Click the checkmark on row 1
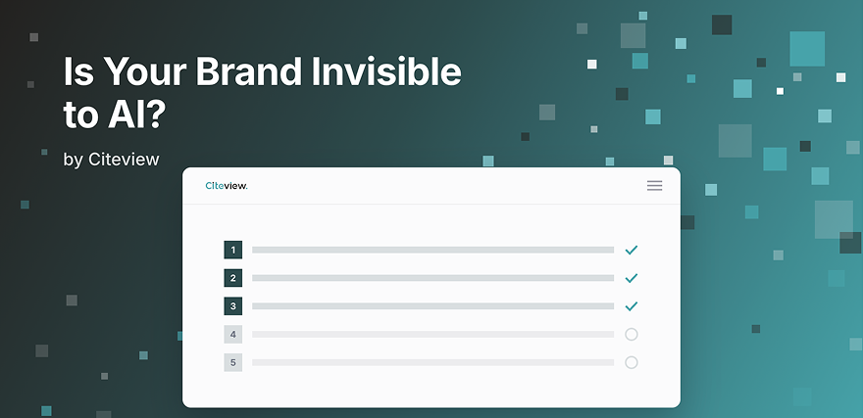 click(x=632, y=250)
